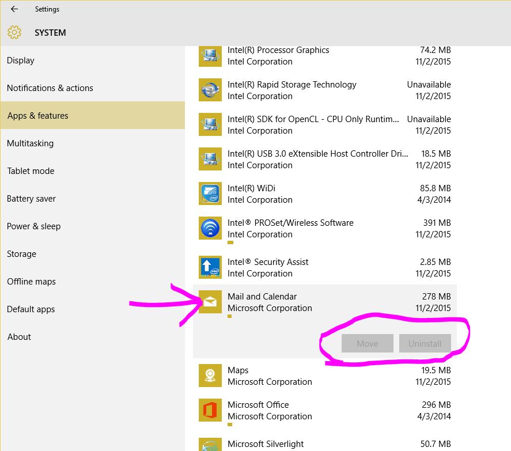Select Intel Security Assist entry name
Screen dimensions: 511x451
(268, 262)
